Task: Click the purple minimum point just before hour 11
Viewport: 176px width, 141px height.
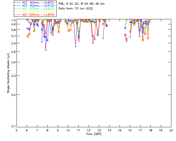Action: (x=75, y=46)
